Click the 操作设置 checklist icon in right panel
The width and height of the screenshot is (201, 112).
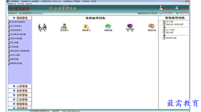[164, 33]
